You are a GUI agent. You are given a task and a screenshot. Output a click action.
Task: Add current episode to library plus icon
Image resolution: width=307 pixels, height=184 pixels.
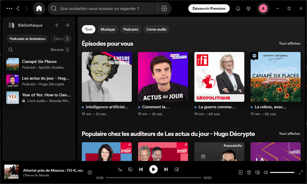(90, 173)
